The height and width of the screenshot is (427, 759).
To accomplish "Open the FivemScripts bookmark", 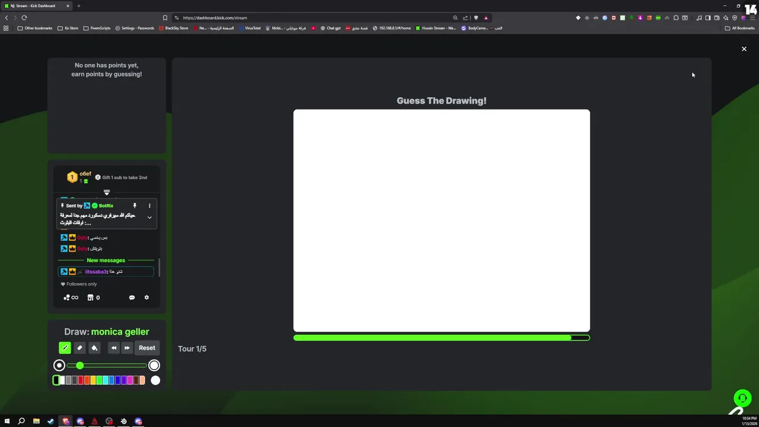I will (97, 28).
